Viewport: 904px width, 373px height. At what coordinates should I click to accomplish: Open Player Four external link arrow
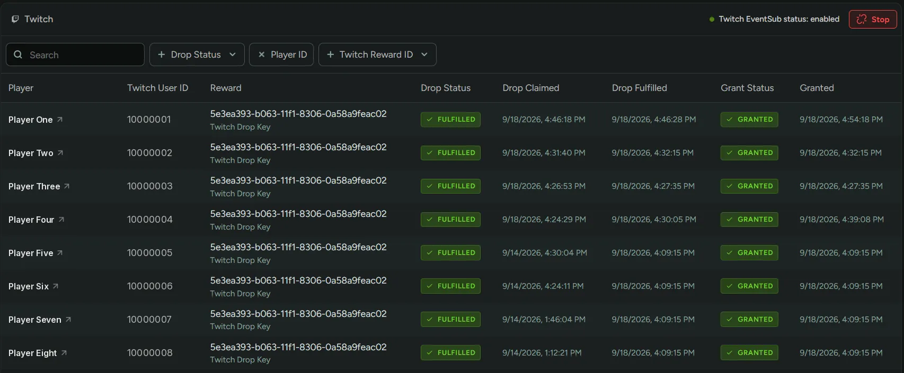61,220
